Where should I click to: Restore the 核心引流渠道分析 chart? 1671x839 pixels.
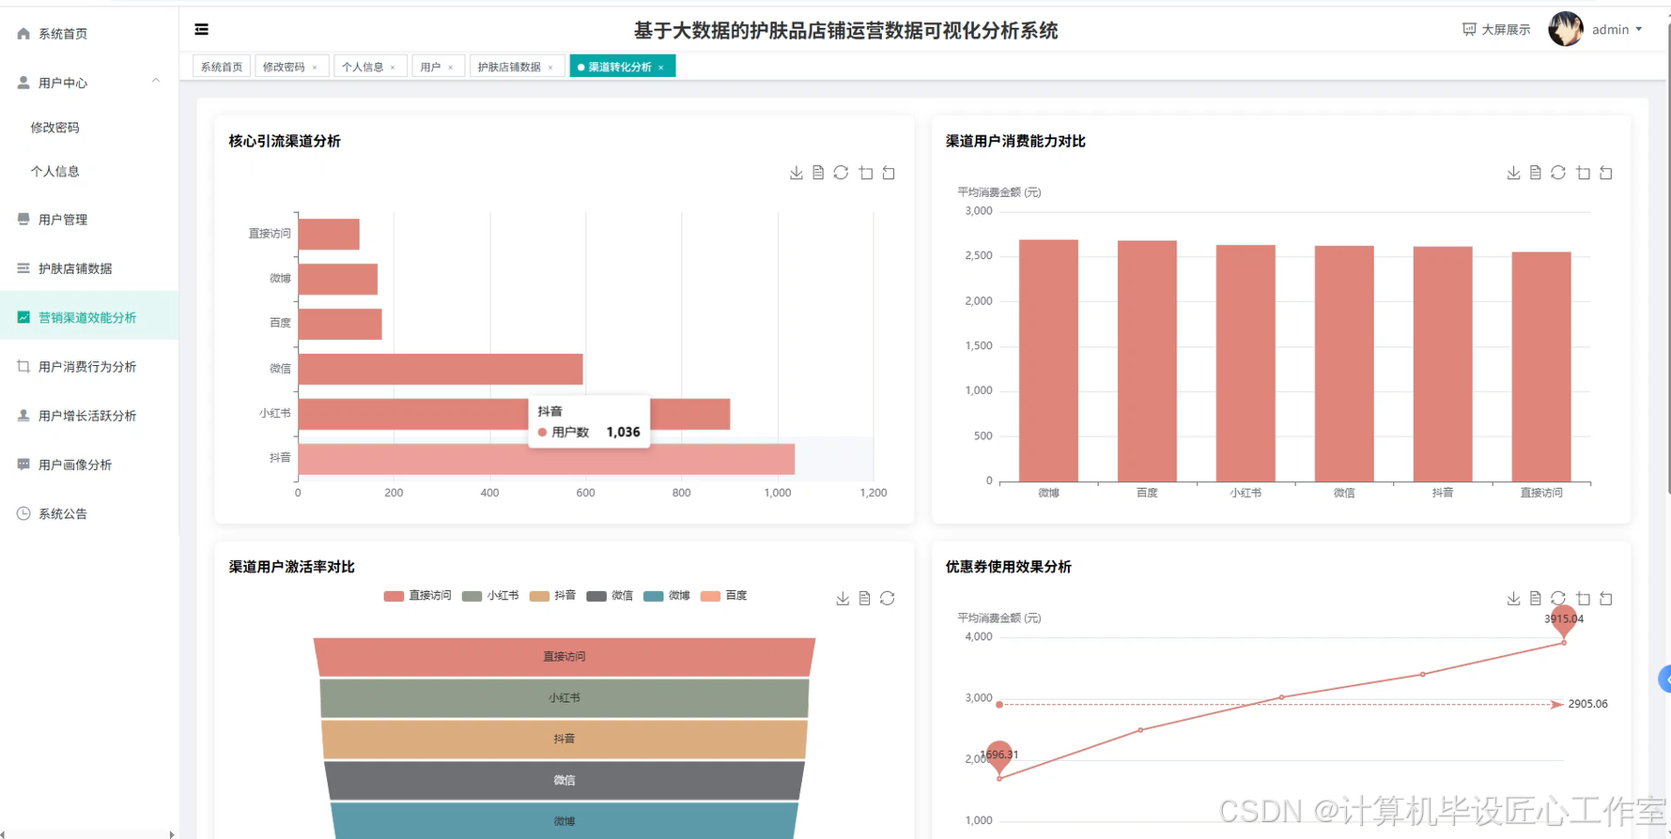tap(841, 173)
